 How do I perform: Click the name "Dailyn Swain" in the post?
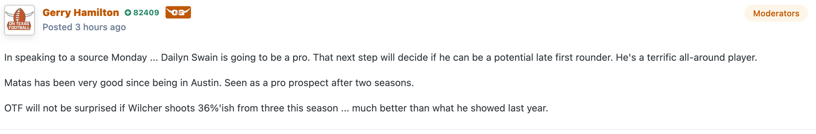point(189,58)
